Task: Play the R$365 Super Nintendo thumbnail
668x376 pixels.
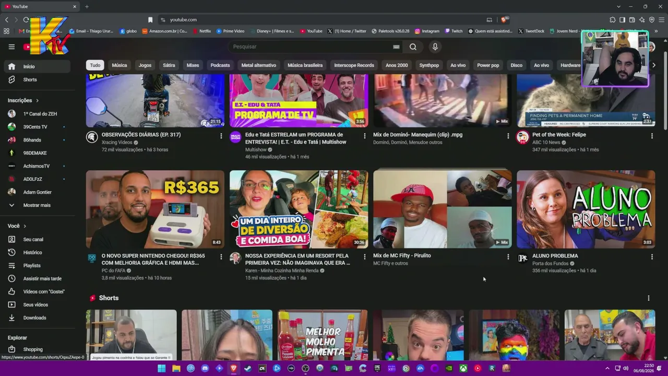Action: (x=155, y=209)
